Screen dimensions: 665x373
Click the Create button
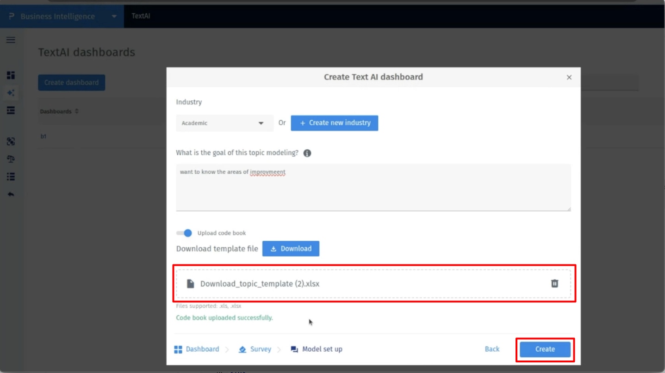tap(545, 349)
